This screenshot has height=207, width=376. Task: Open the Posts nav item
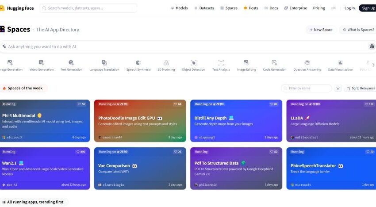tap(251, 8)
